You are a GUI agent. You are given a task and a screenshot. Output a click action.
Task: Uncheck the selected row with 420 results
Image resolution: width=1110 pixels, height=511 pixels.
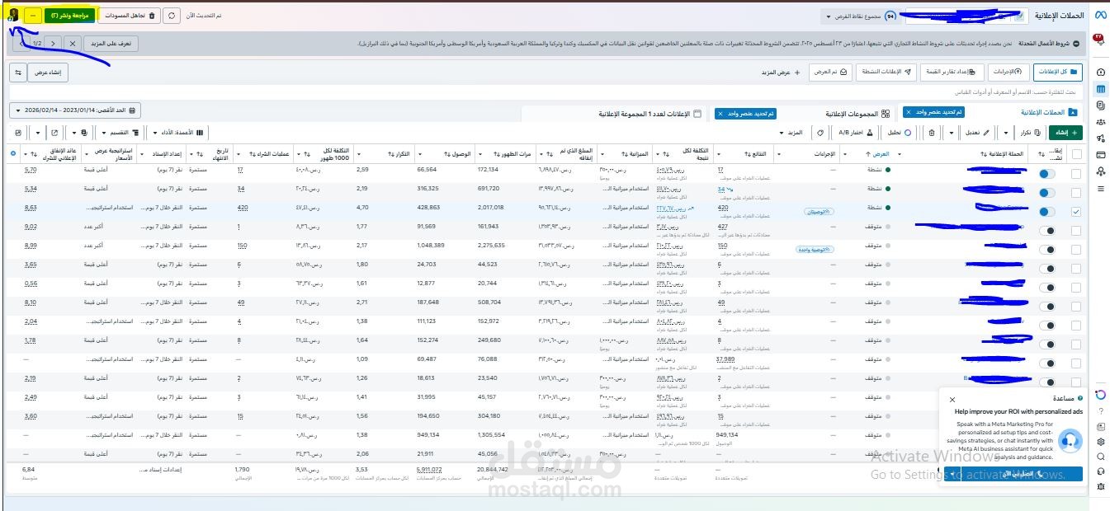[x=1075, y=211]
